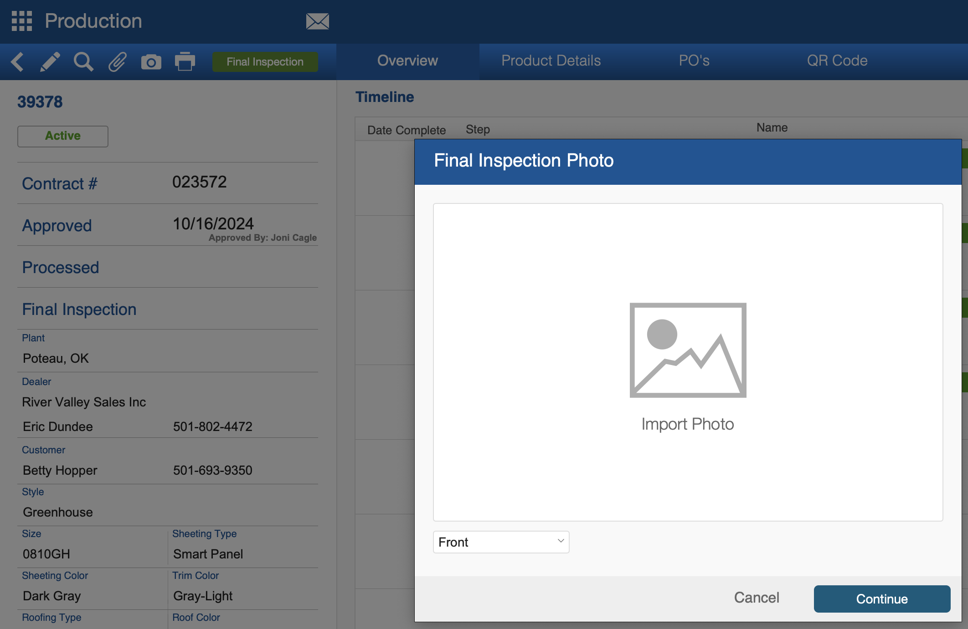Switch to the PO's tab
968x629 pixels.
tap(694, 61)
